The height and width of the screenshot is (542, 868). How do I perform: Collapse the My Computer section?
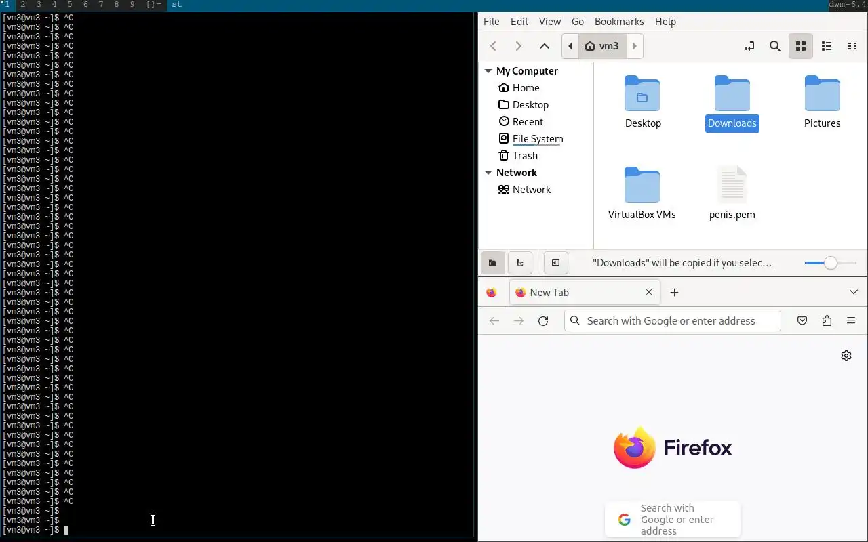click(488, 71)
